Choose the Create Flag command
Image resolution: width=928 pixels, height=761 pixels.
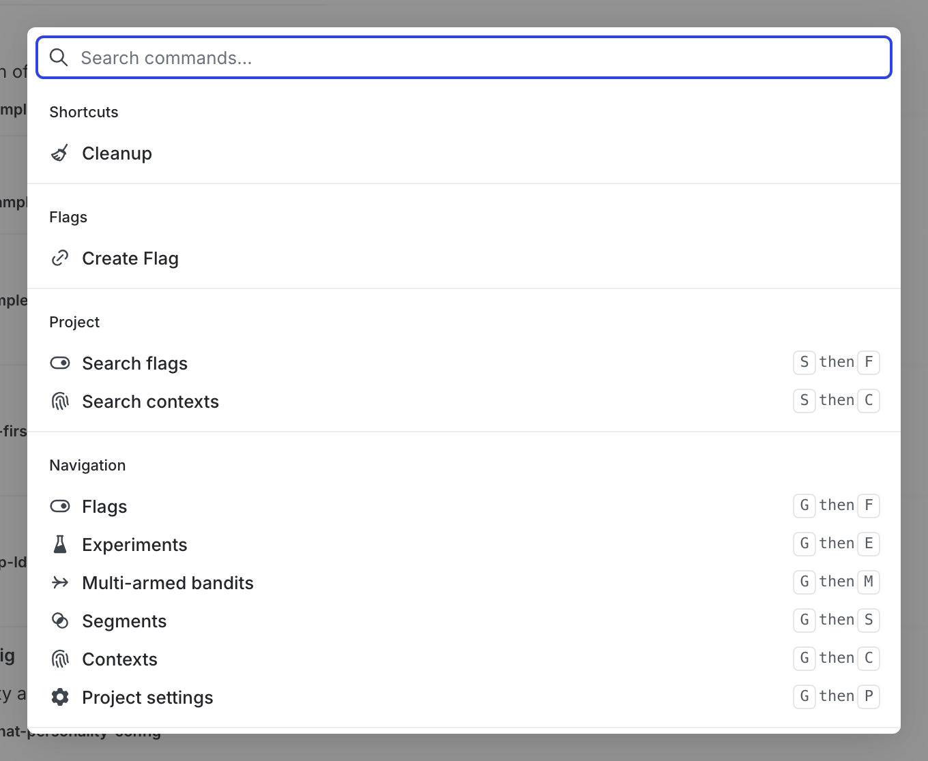130,258
